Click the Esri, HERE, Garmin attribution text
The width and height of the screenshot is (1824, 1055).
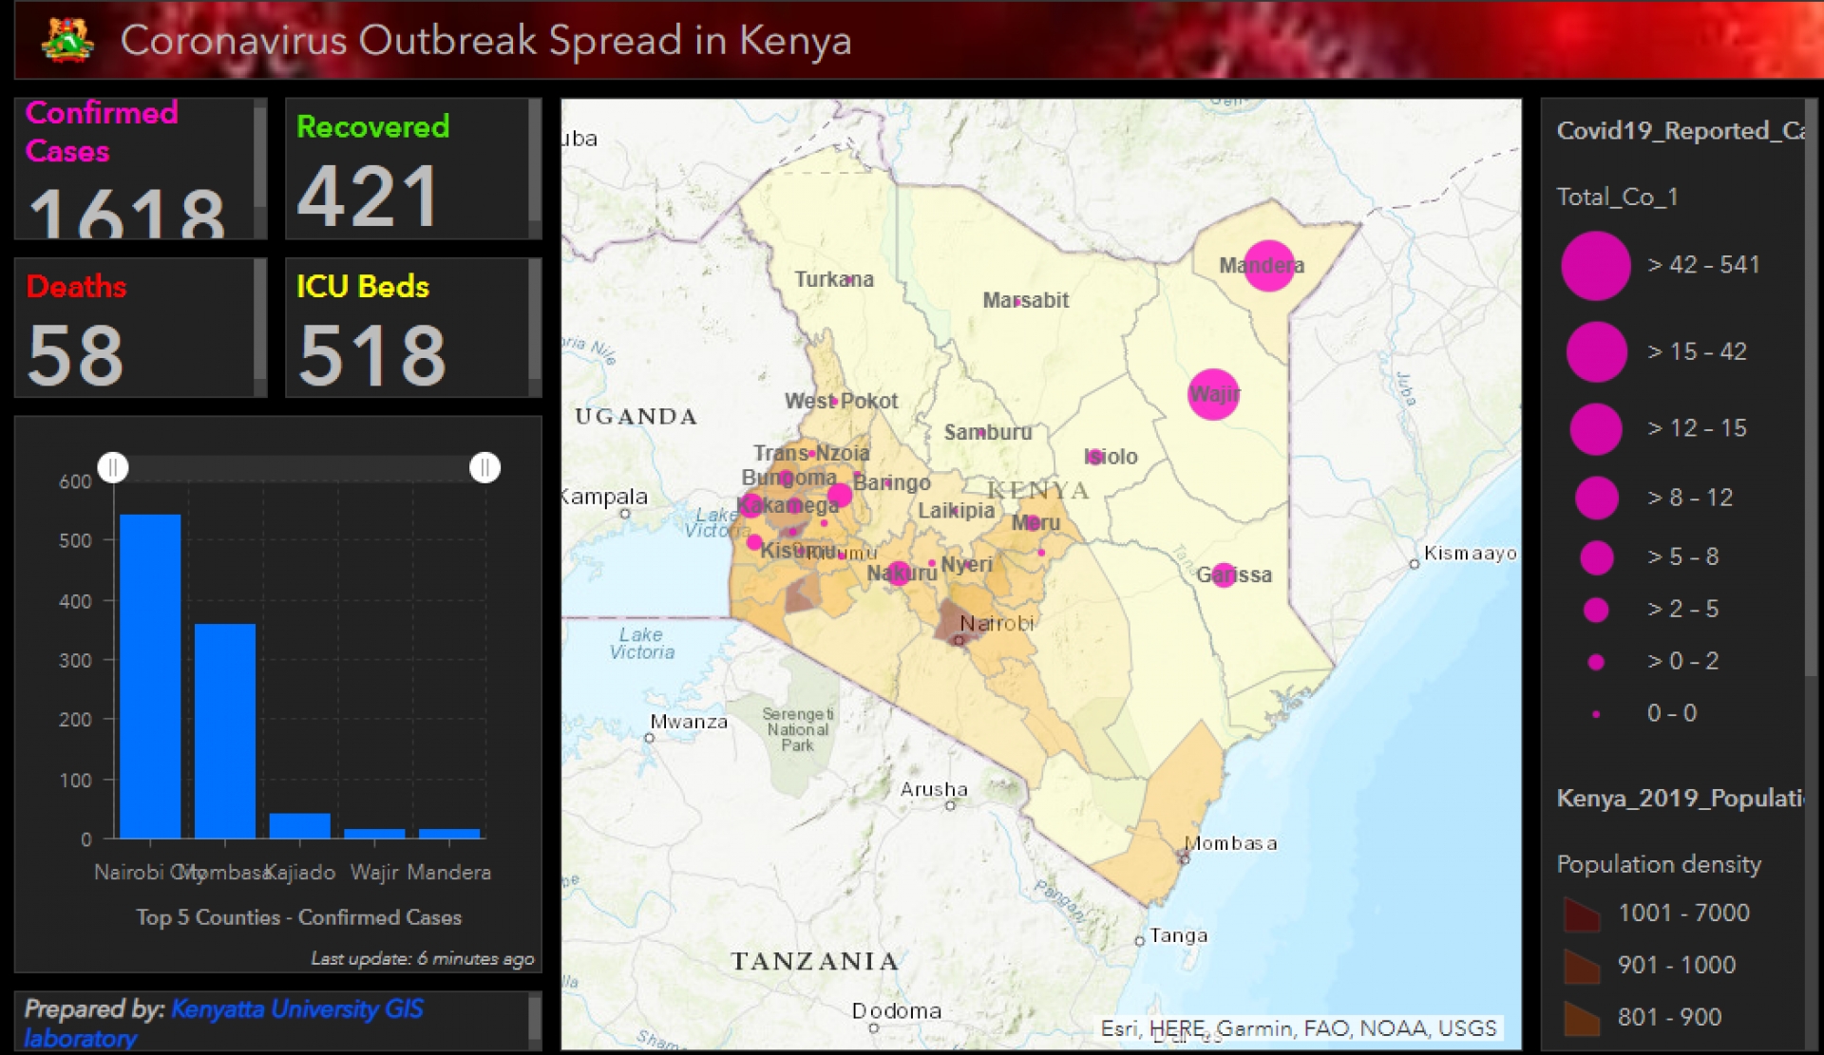1299,1028
